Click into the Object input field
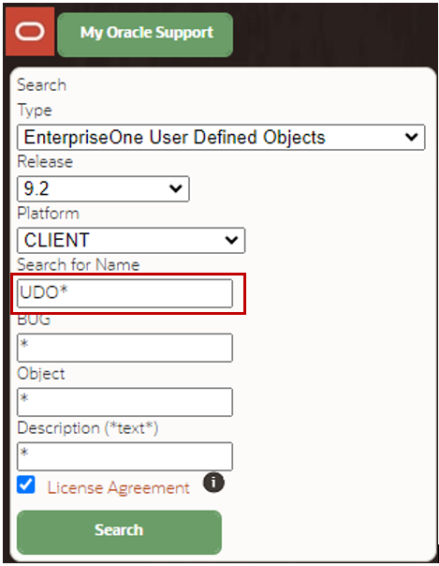439x566 pixels. click(x=124, y=402)
